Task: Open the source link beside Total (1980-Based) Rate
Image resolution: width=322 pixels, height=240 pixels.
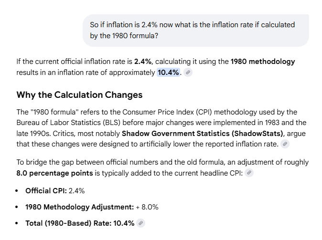Action: (140, 223)
